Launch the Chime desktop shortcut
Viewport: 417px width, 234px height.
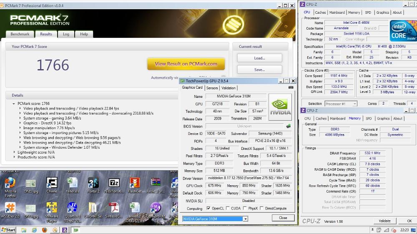click(52, 185)
